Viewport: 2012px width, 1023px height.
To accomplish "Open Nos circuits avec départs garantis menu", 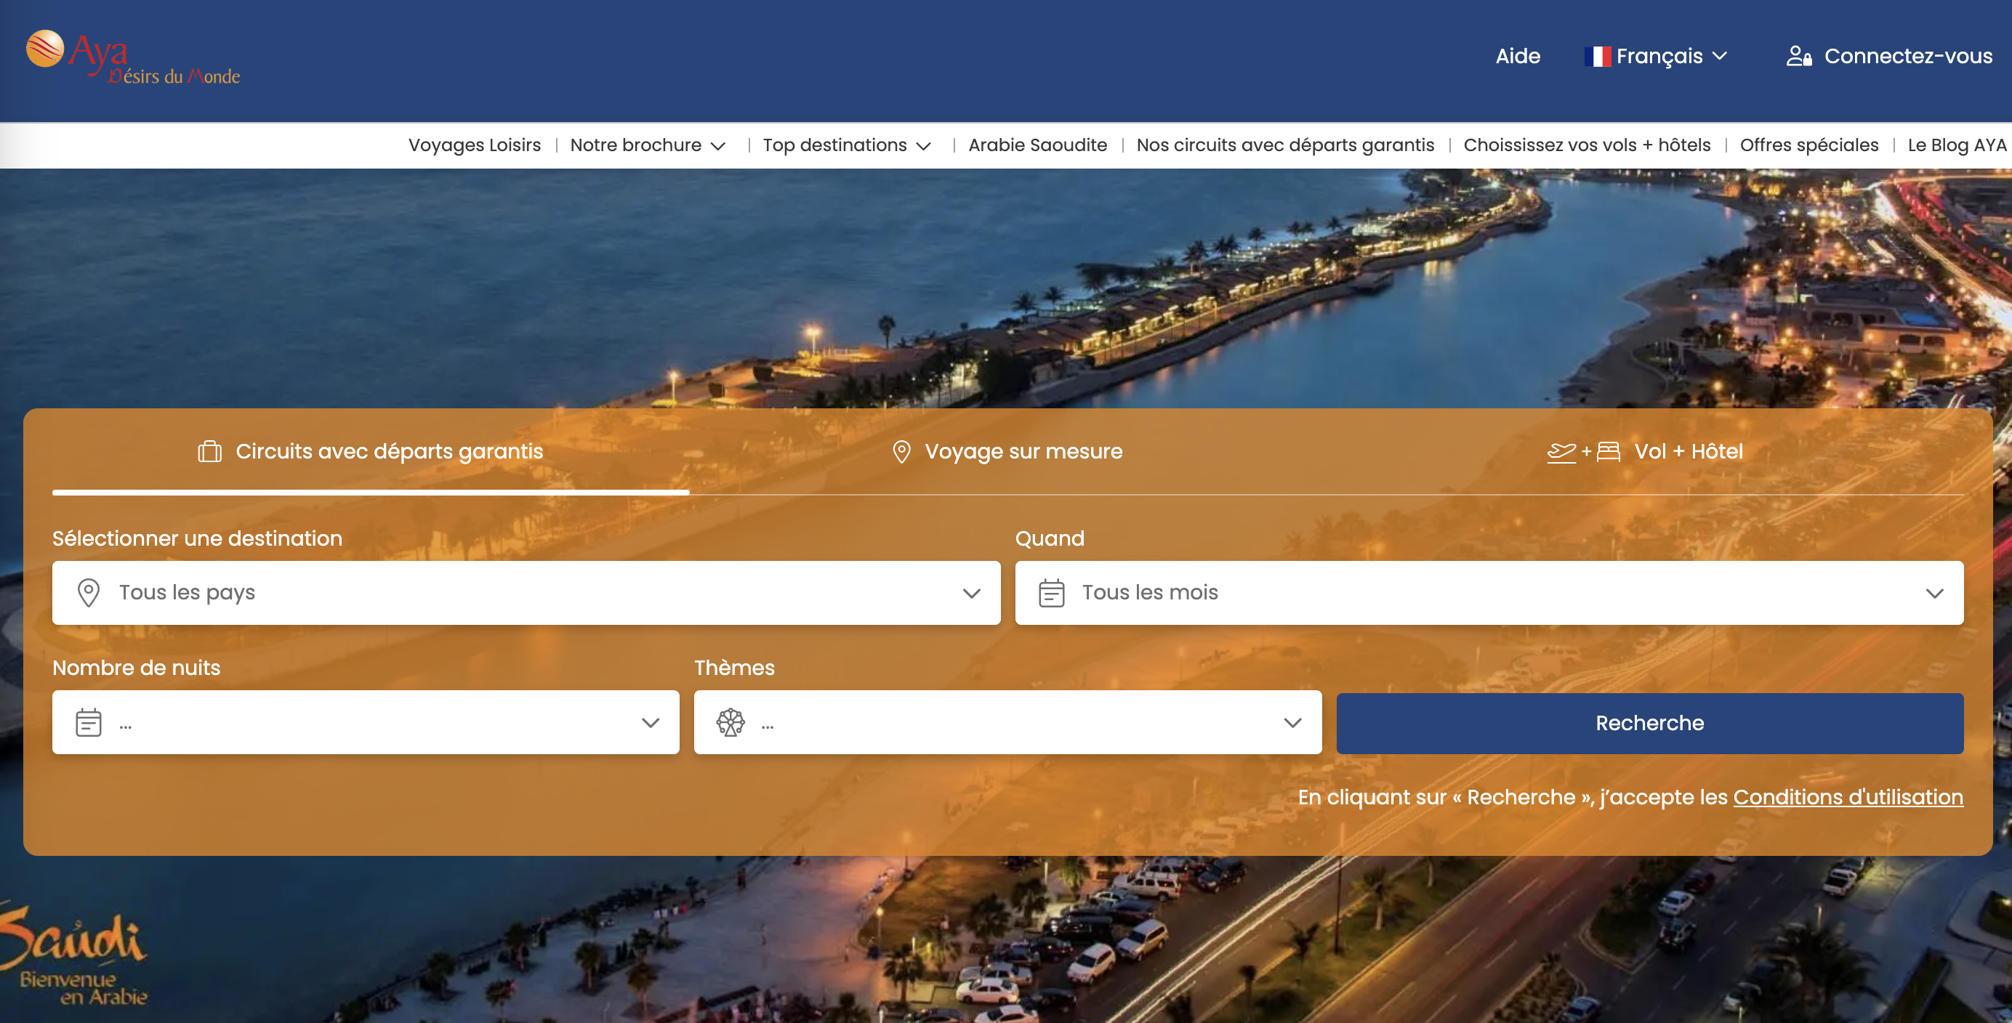I will [x=1285, y=145].
